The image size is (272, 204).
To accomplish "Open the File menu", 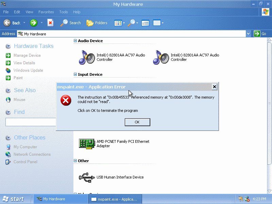I will pyautogui.click(x=6, y=12).
